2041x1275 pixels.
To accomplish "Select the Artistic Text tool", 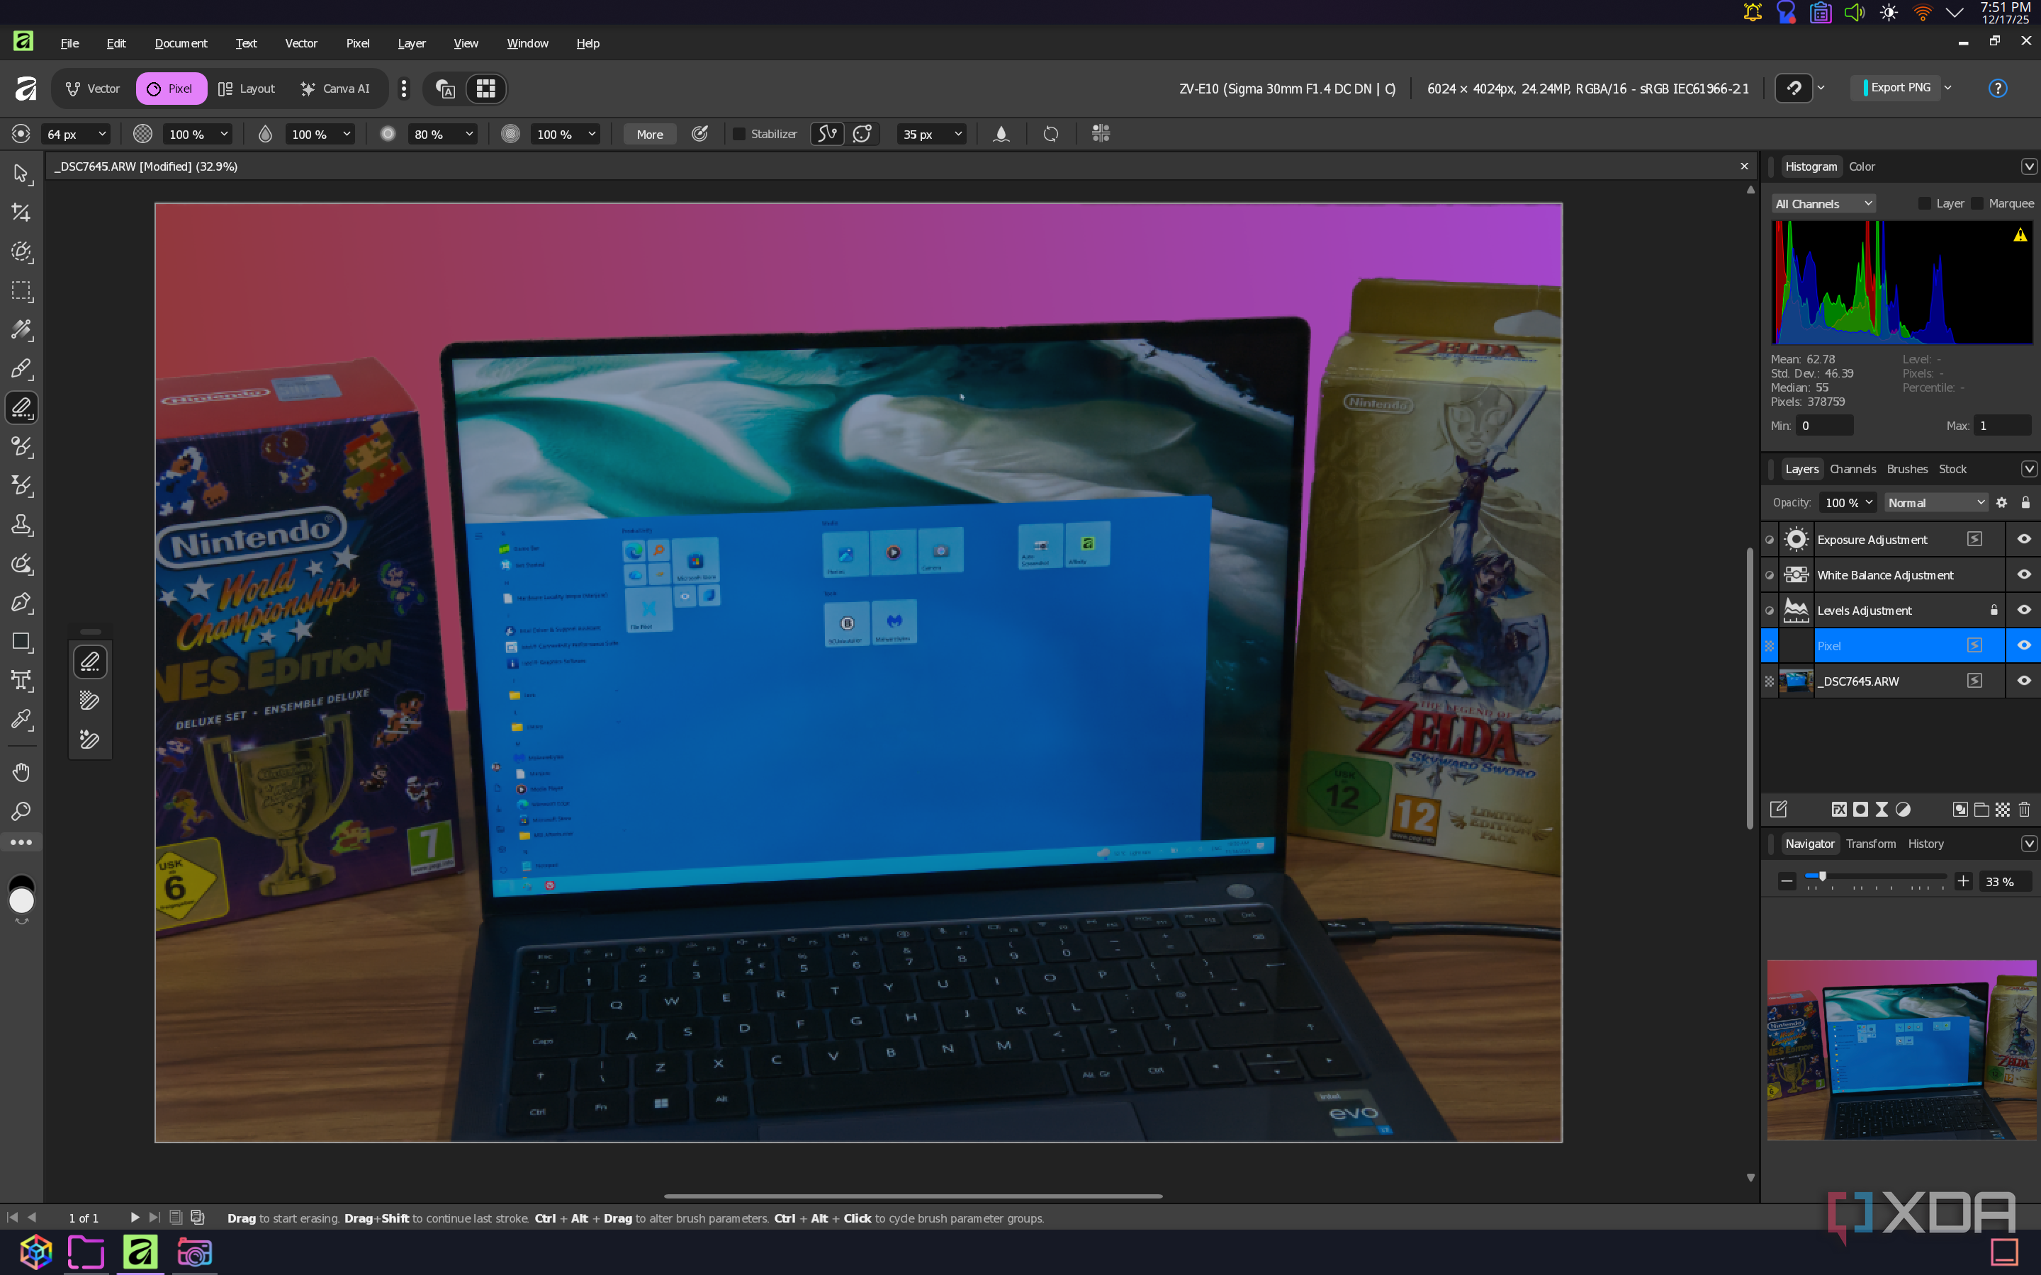I will [x=21, y=681].
